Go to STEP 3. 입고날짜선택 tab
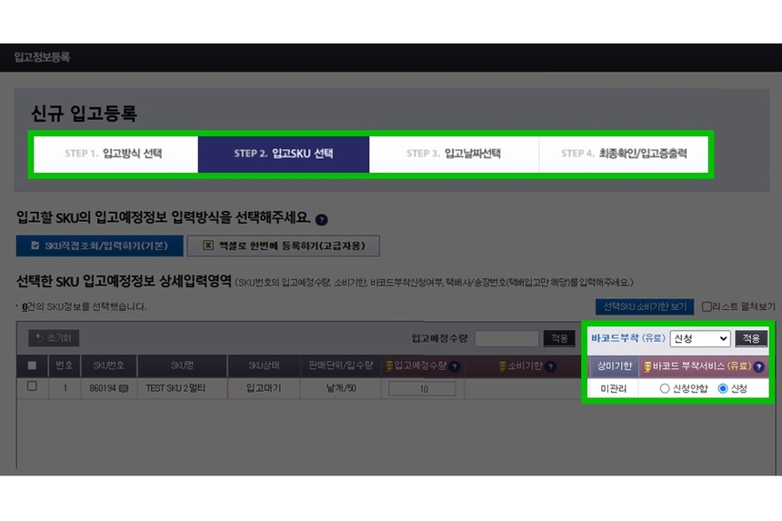 click(x=454, y=154)
